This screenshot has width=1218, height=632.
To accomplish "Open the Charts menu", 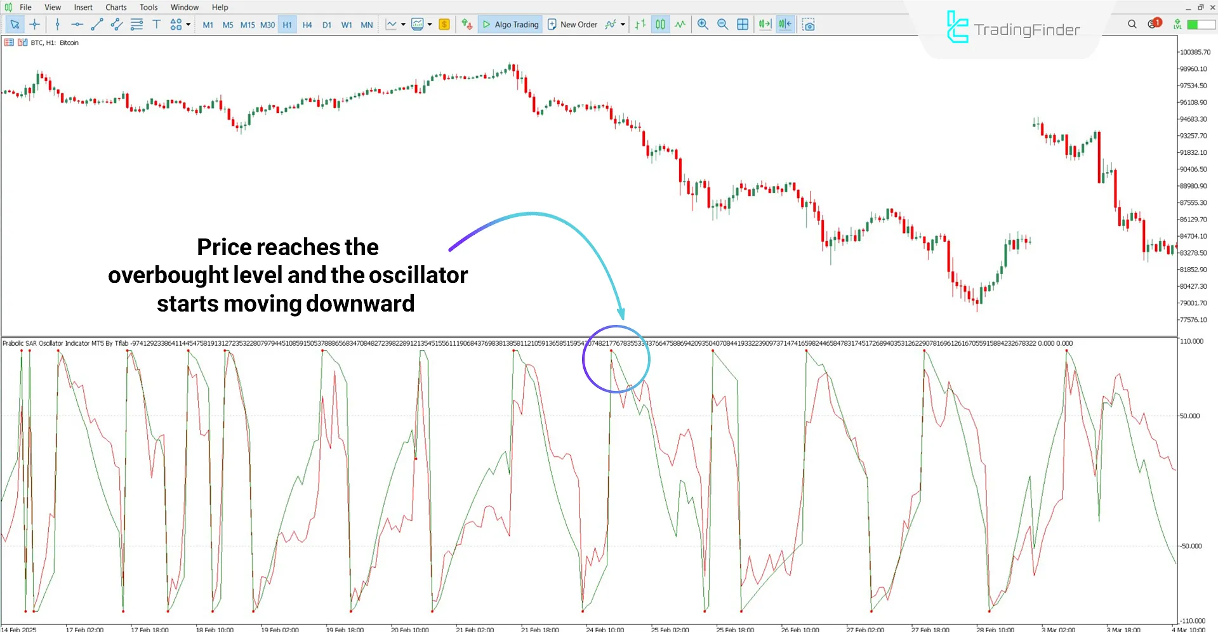I will click(x=116, y=7).
